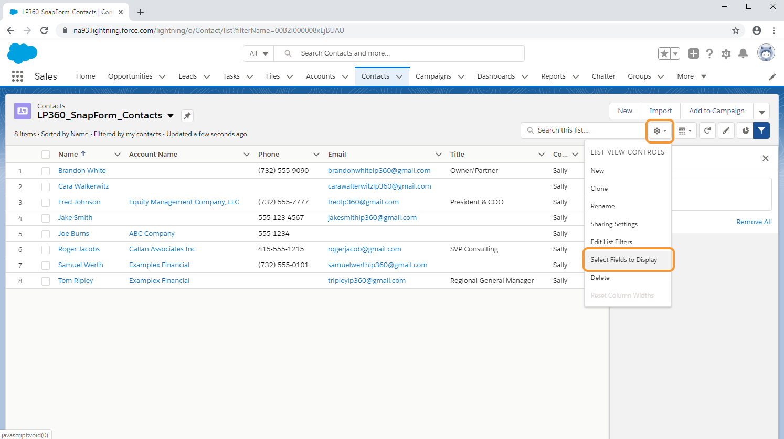Bookmark this page with the star icon

click(736, 30)
